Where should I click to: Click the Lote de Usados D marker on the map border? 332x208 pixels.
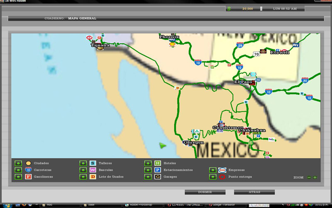[178, 88]
